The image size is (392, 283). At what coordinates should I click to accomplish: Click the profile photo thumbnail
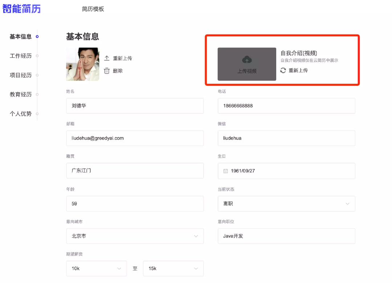83,64
